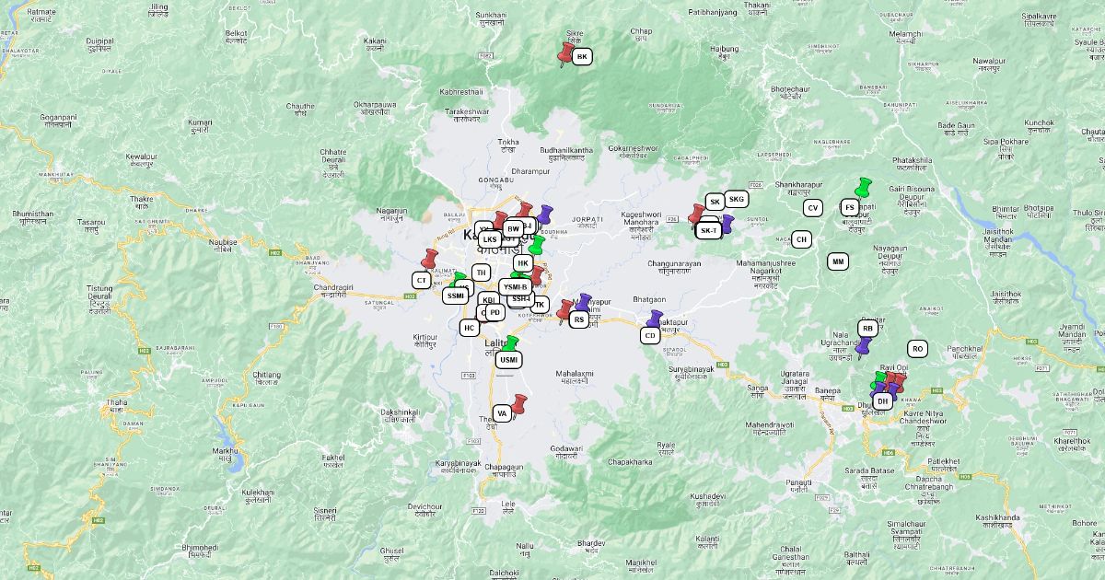Select the HK marker label
Screen dimensions: 1105x580
click(x=523, y=263)
